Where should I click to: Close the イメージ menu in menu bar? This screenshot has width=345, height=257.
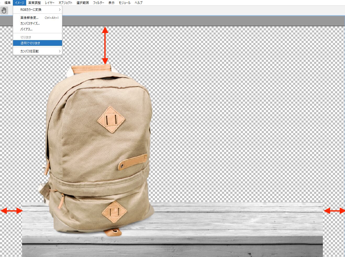coord(19,3)
